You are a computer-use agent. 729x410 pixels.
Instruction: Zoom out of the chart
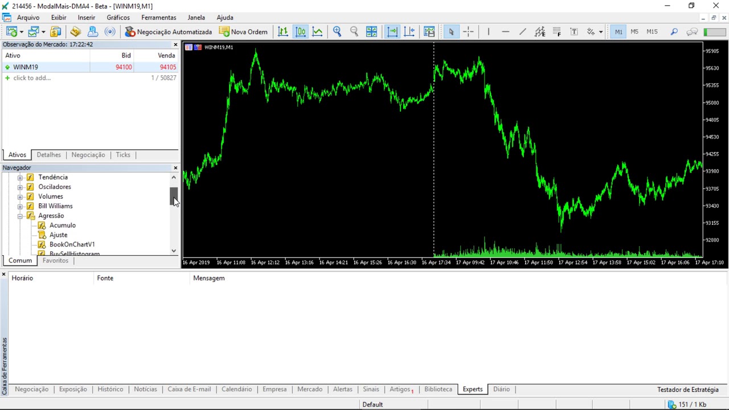(x=354, y=32)
